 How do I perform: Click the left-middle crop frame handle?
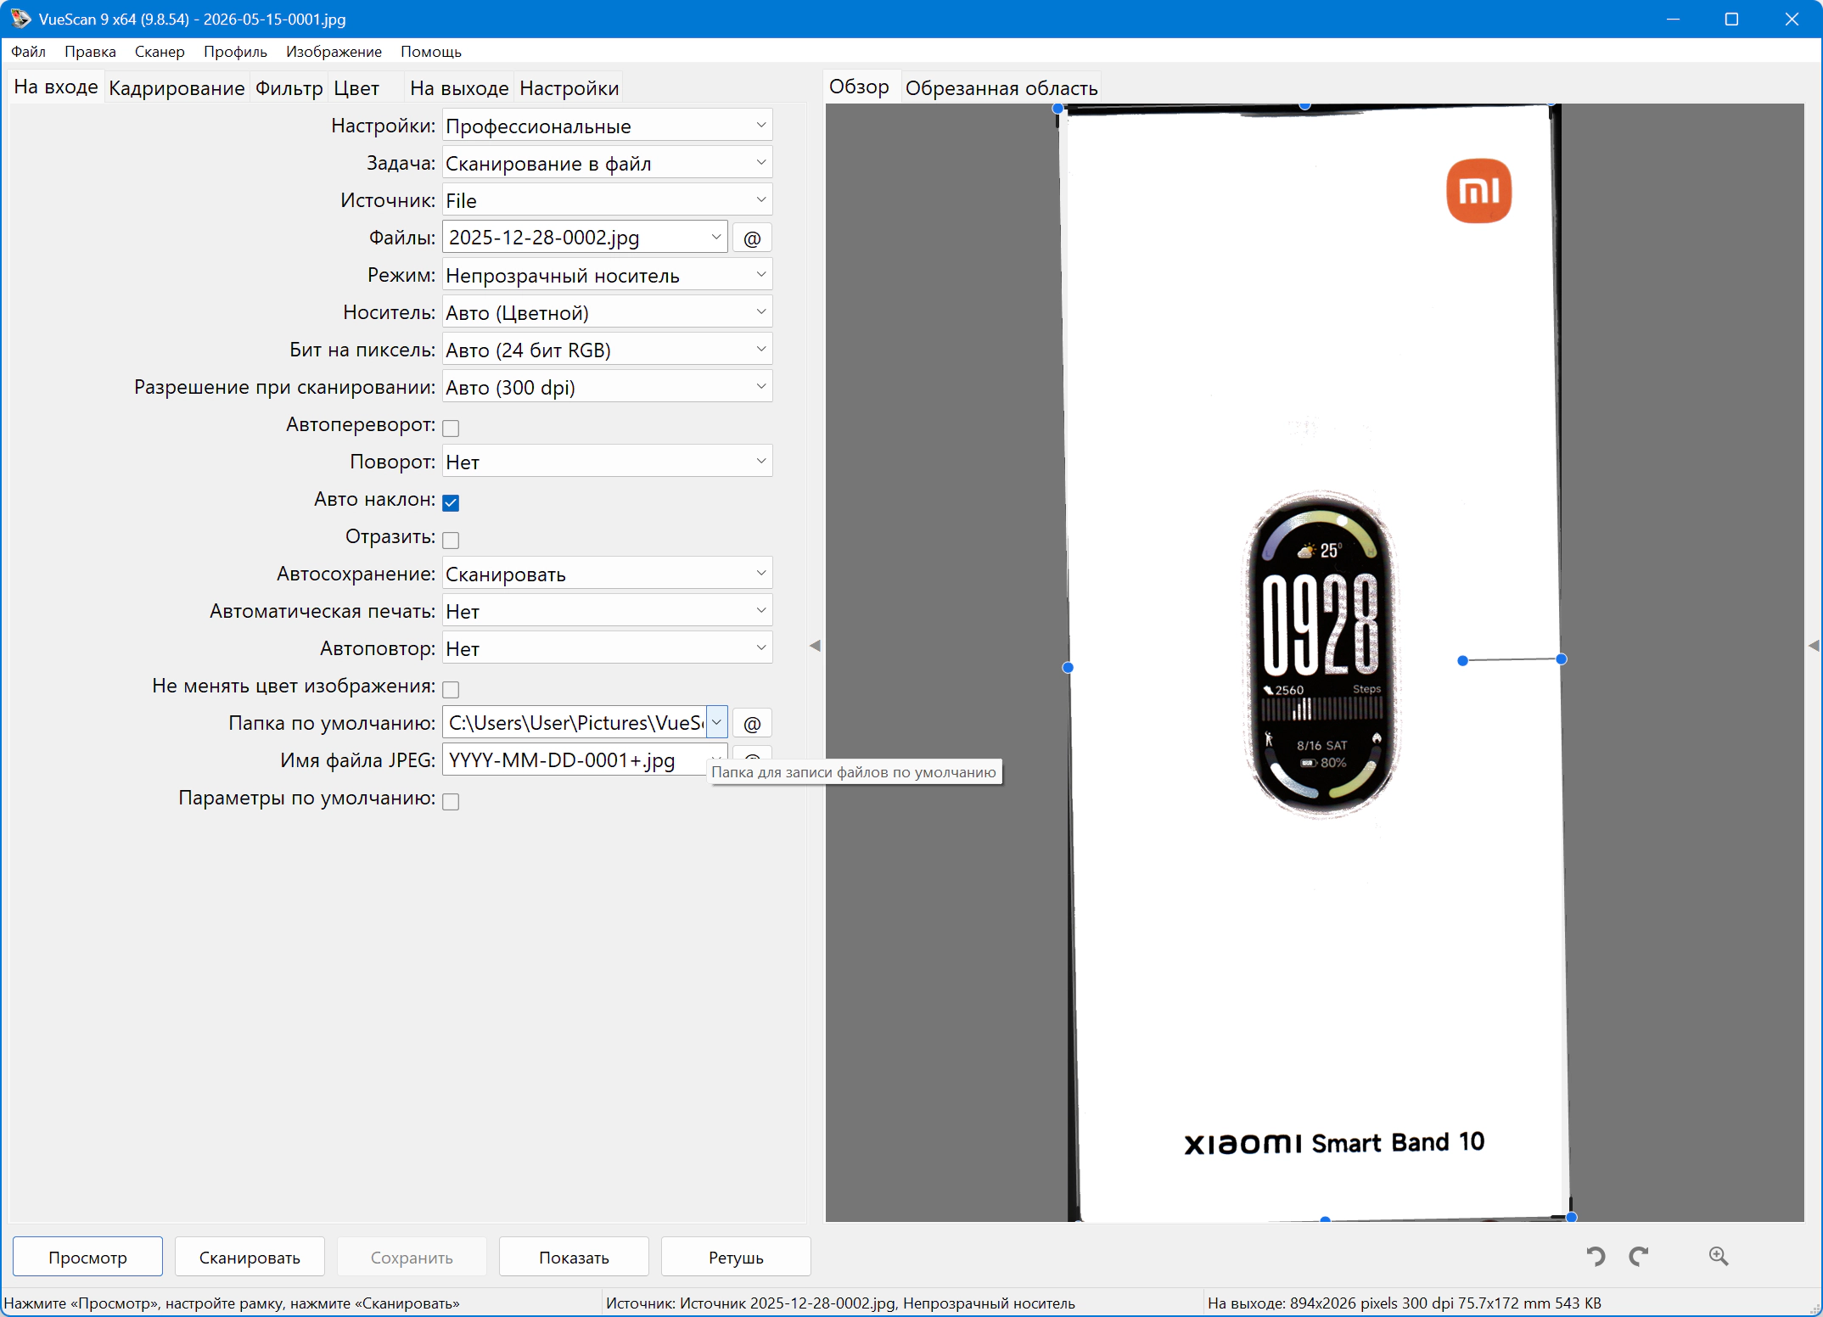pos(1068,668)
